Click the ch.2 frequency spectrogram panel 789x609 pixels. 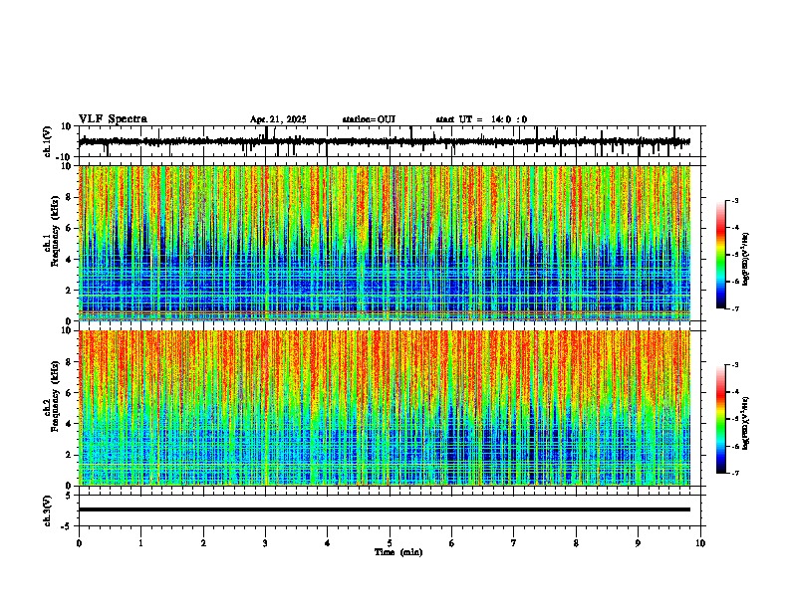[385, 408]
